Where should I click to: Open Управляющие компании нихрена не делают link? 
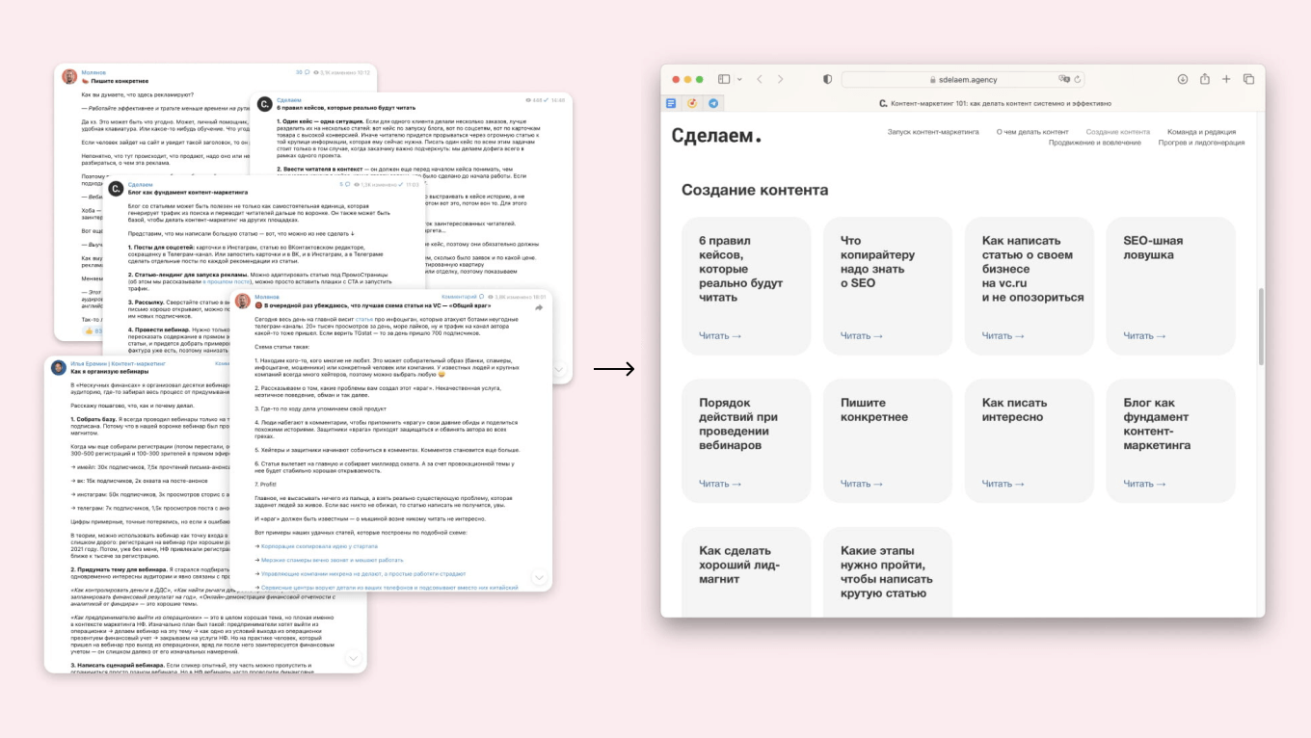pos(361,572)
